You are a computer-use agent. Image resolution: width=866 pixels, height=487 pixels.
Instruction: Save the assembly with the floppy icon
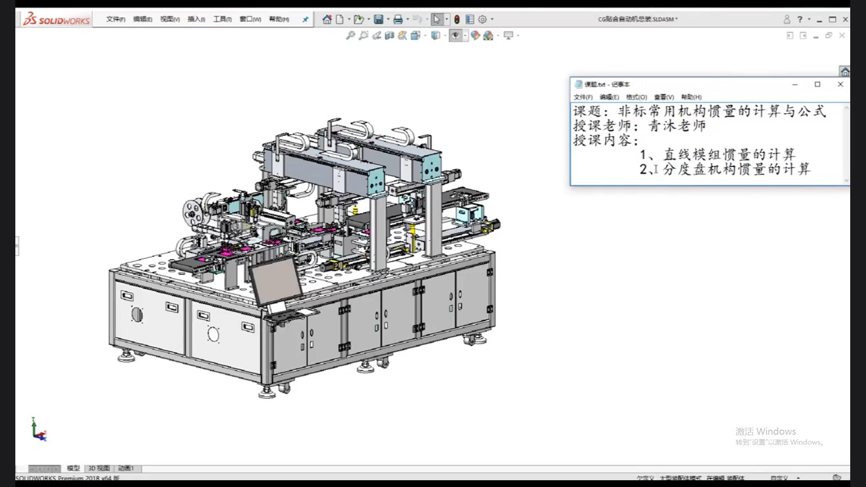click(378, 19)
